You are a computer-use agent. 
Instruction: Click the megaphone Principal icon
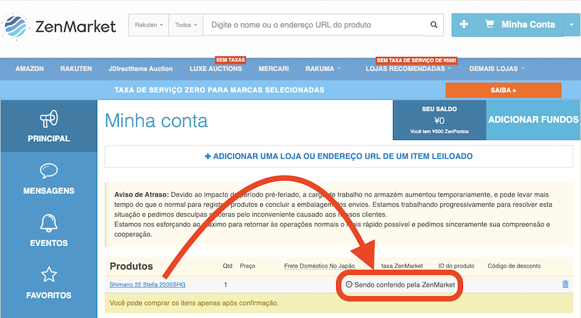pos(49,119)
